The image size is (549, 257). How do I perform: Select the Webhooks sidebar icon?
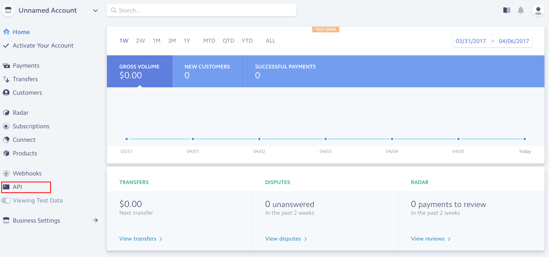point(6,173)
